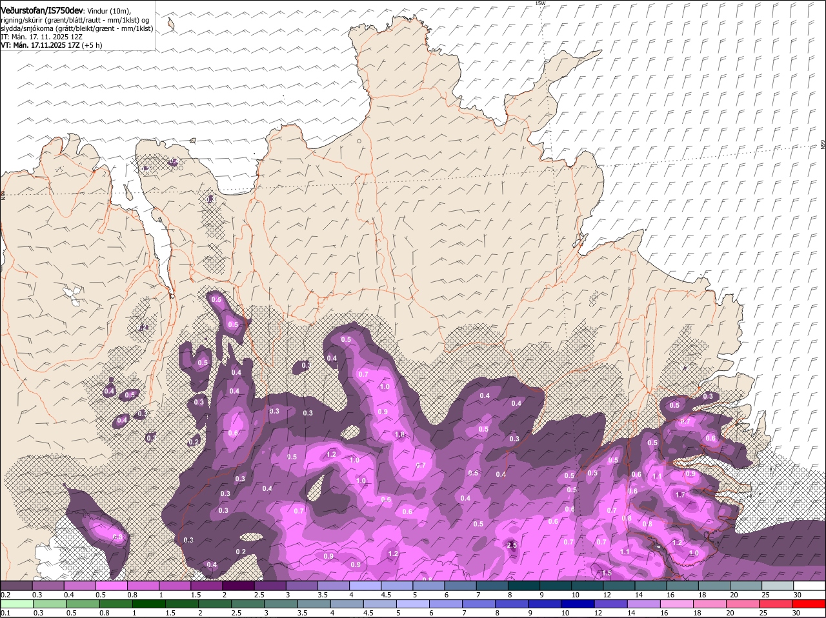Select the N99 label on the right map edge
Image resolution: width=826 pixels, height=618 pixels.
(x=823, y=146)
